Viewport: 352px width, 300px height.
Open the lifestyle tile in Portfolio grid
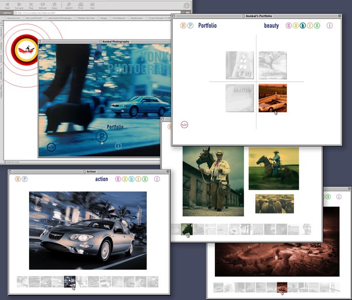[x=239, y=98]
